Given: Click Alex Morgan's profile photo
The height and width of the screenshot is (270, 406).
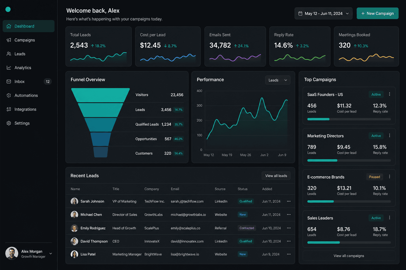Looking at the screenshot, I should (12, 253).
